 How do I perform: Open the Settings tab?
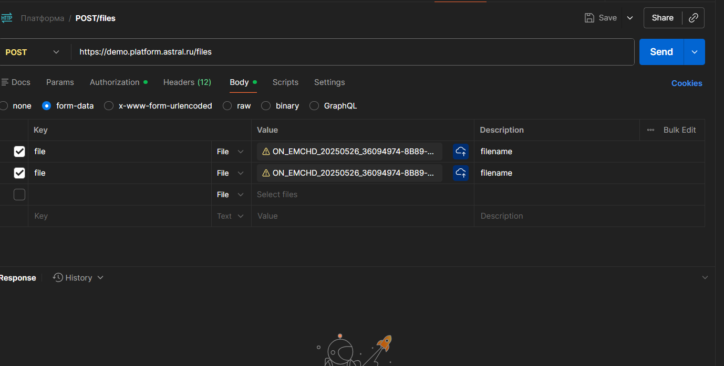[x=329, y=82]
